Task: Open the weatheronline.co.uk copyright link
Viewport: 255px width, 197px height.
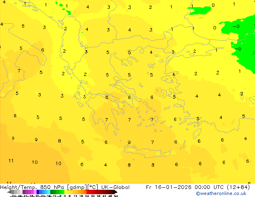Action: [x=221, y=193]
